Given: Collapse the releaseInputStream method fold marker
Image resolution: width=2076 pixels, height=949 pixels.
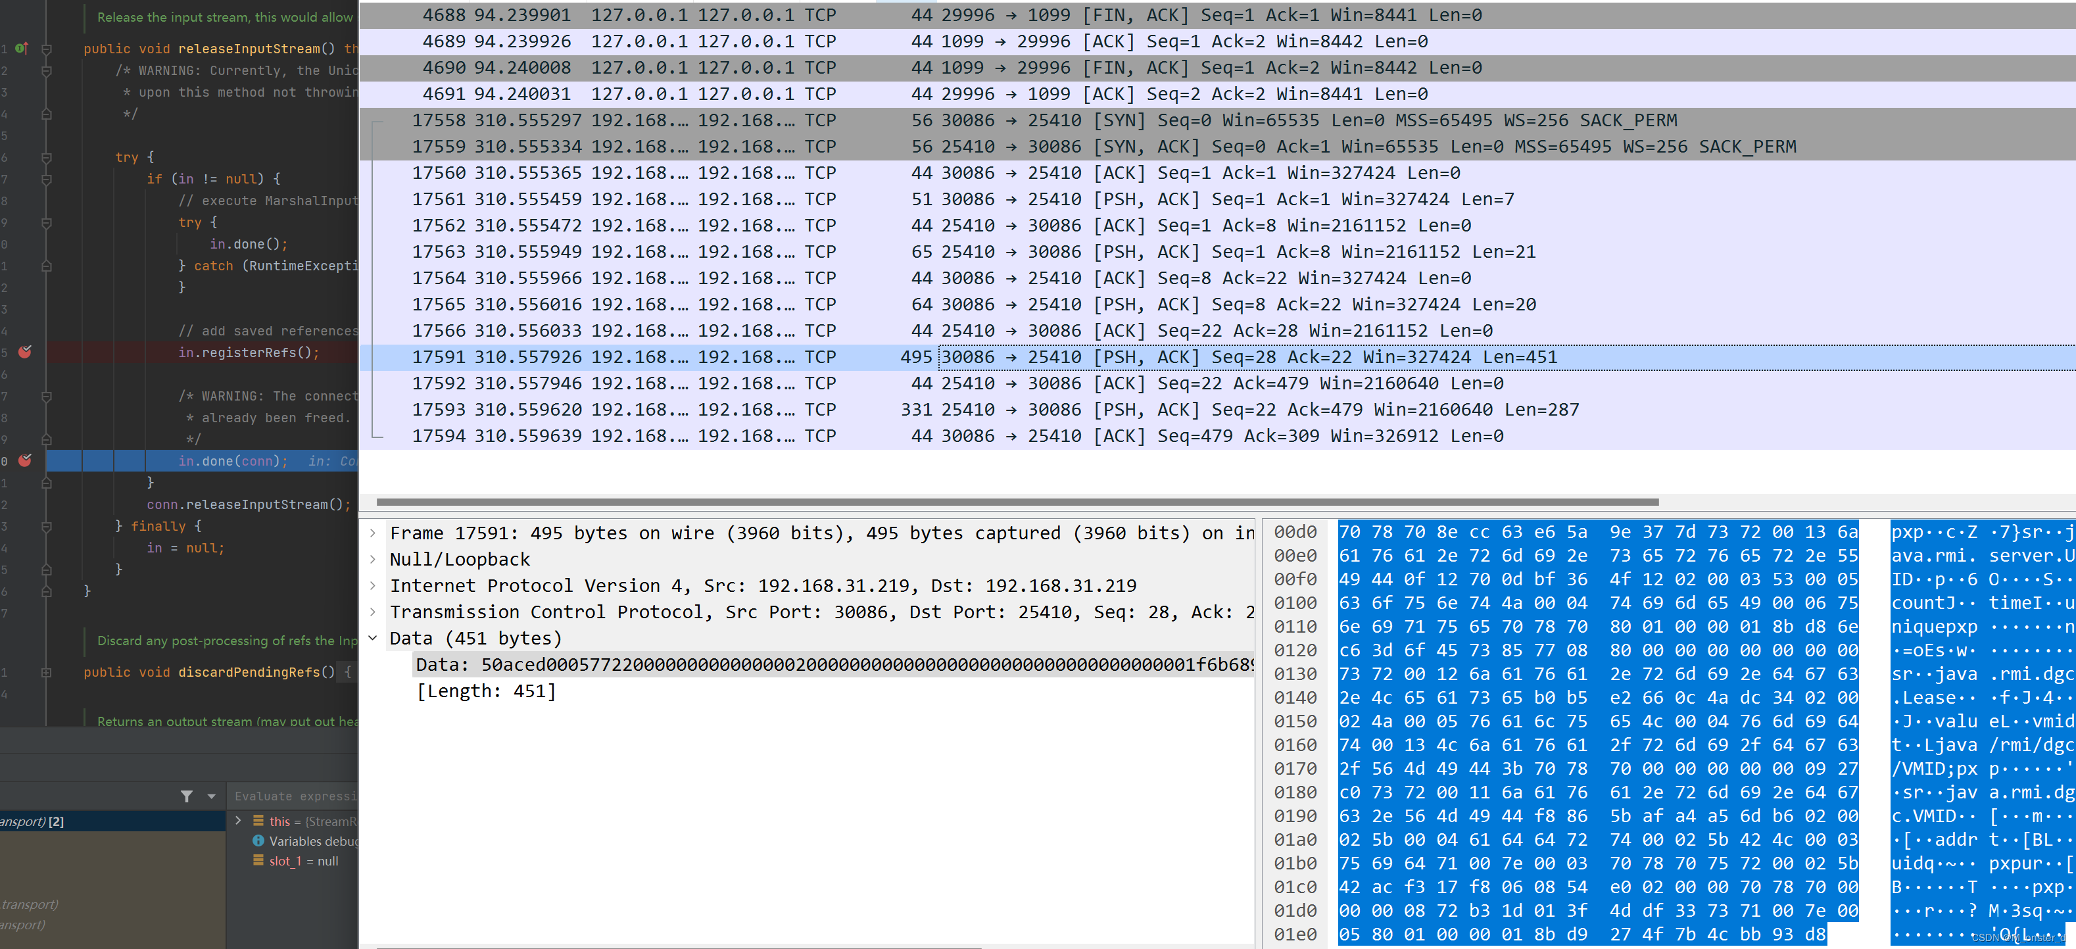Looking at the screenshot, I should [47, 49].
